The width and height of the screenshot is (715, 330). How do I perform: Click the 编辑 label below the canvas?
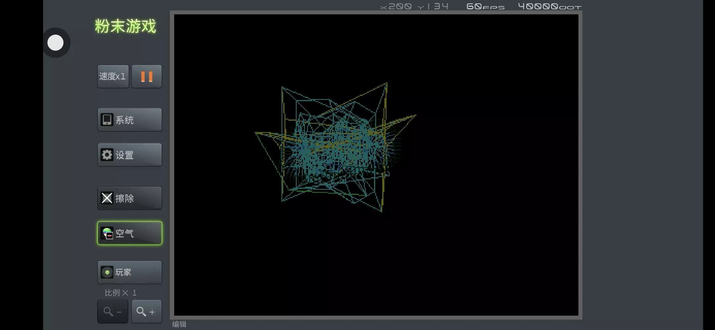(179, 324)
